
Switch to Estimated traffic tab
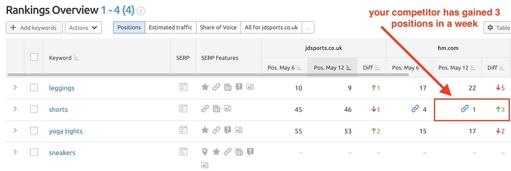[171, 27]
